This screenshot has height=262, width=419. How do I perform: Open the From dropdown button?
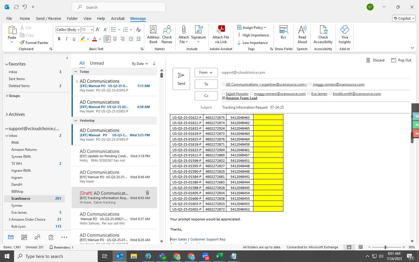coord(206,72)
